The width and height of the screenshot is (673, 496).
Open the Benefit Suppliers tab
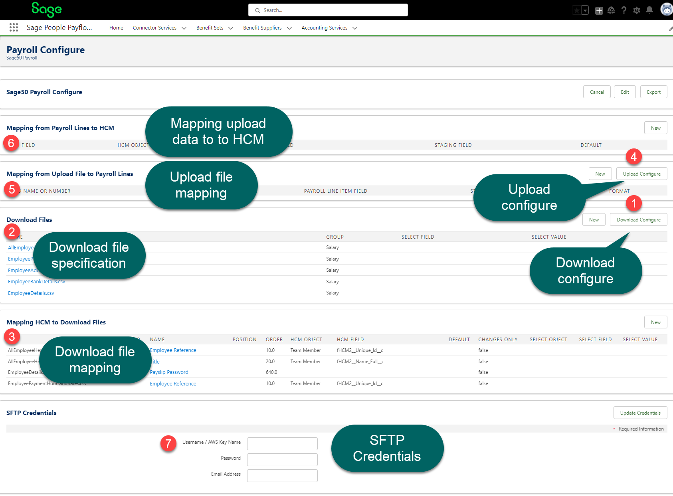click(262, 28)
